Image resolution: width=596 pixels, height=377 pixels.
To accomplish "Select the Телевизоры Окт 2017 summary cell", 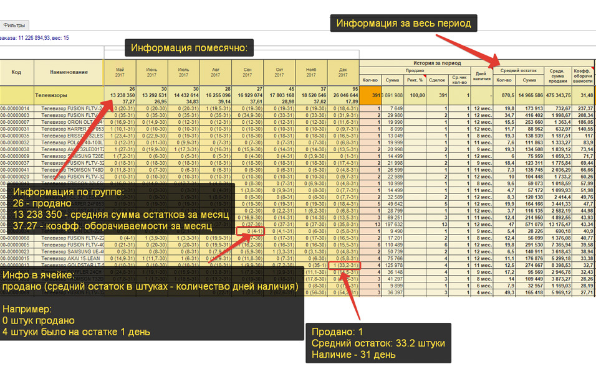I will pos(279,95).
